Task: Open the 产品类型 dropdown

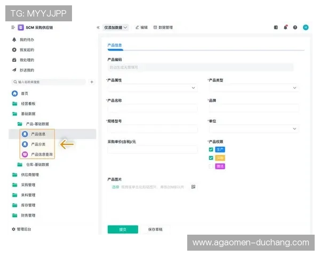Action: tap(254, 88)
